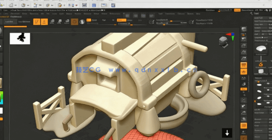Click the calendar-like icon in top white toolbar
This screenshot has height=140, width=272.
pyautogui.click(x=94, y=5)
